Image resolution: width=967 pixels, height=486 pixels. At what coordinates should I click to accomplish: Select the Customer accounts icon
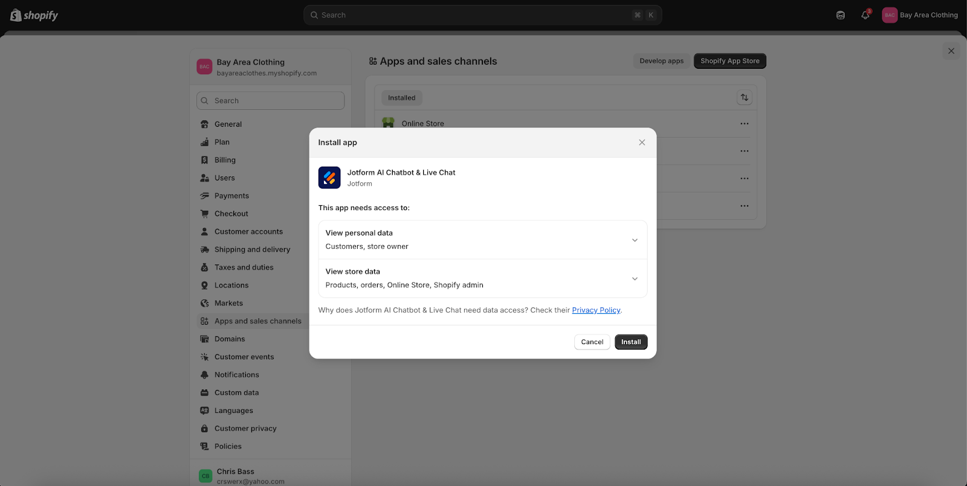click(204, 232)
